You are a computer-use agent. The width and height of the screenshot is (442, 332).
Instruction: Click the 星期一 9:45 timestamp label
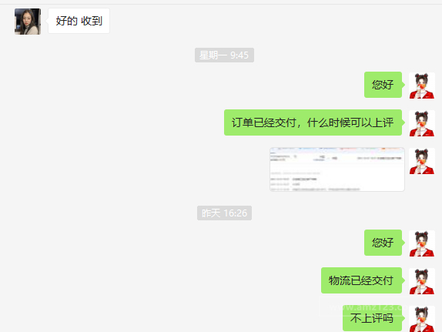click(224, 55)
